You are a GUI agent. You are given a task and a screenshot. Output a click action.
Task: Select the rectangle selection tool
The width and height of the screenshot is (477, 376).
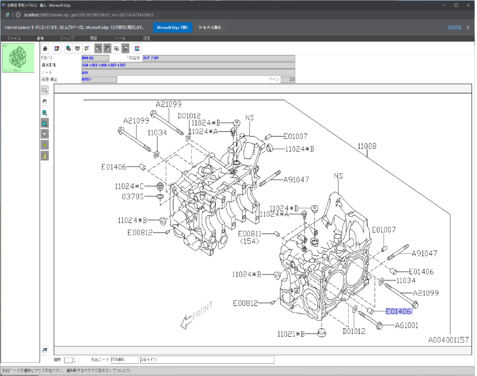pyautogui.click(x=45, y=90)
